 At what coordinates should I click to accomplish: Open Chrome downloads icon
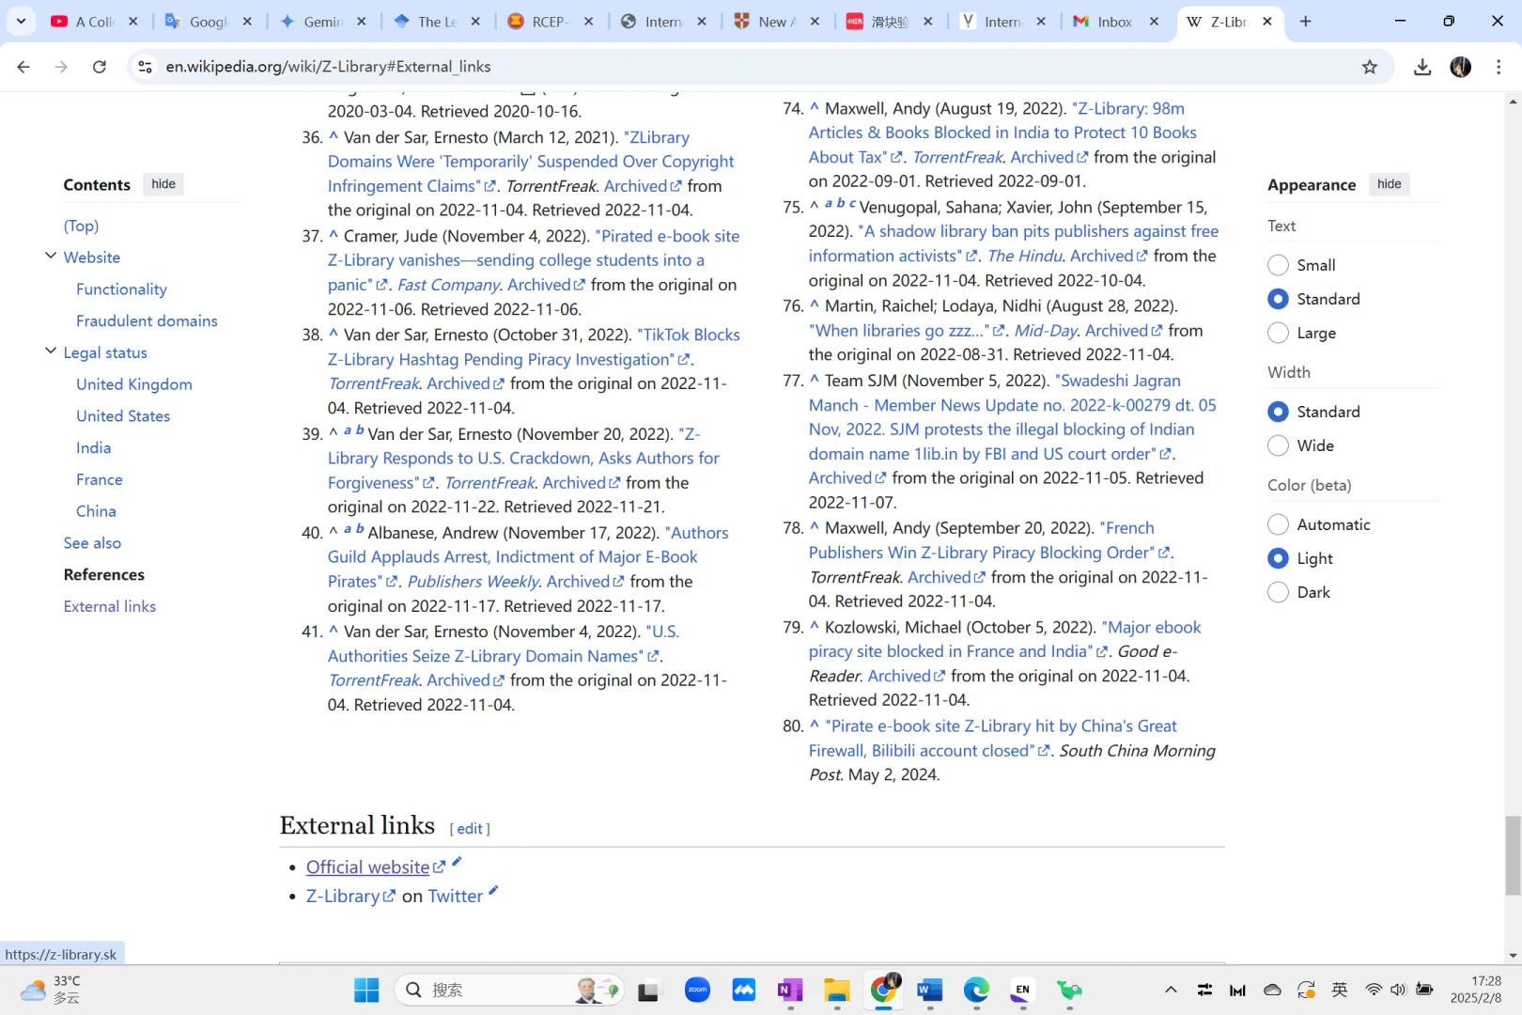(1422, 67)
